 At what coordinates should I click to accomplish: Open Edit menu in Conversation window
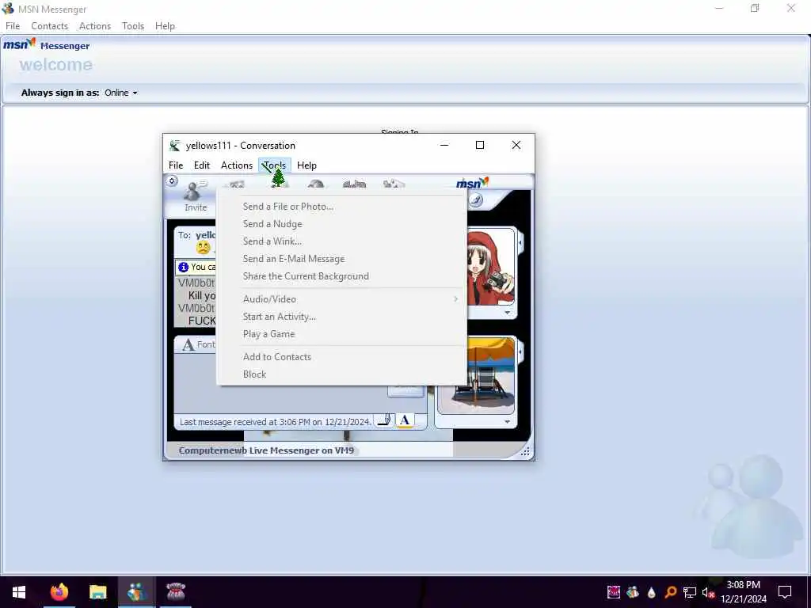[x=202, y=165]
